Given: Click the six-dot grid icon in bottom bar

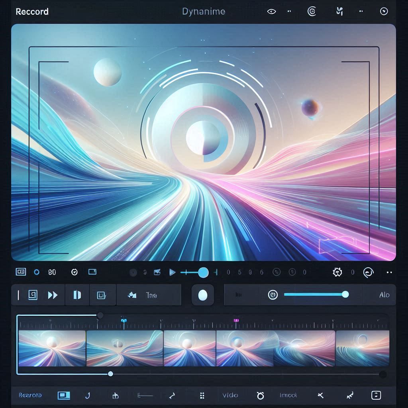Looking at the screenshot, I should click(202, 396).
